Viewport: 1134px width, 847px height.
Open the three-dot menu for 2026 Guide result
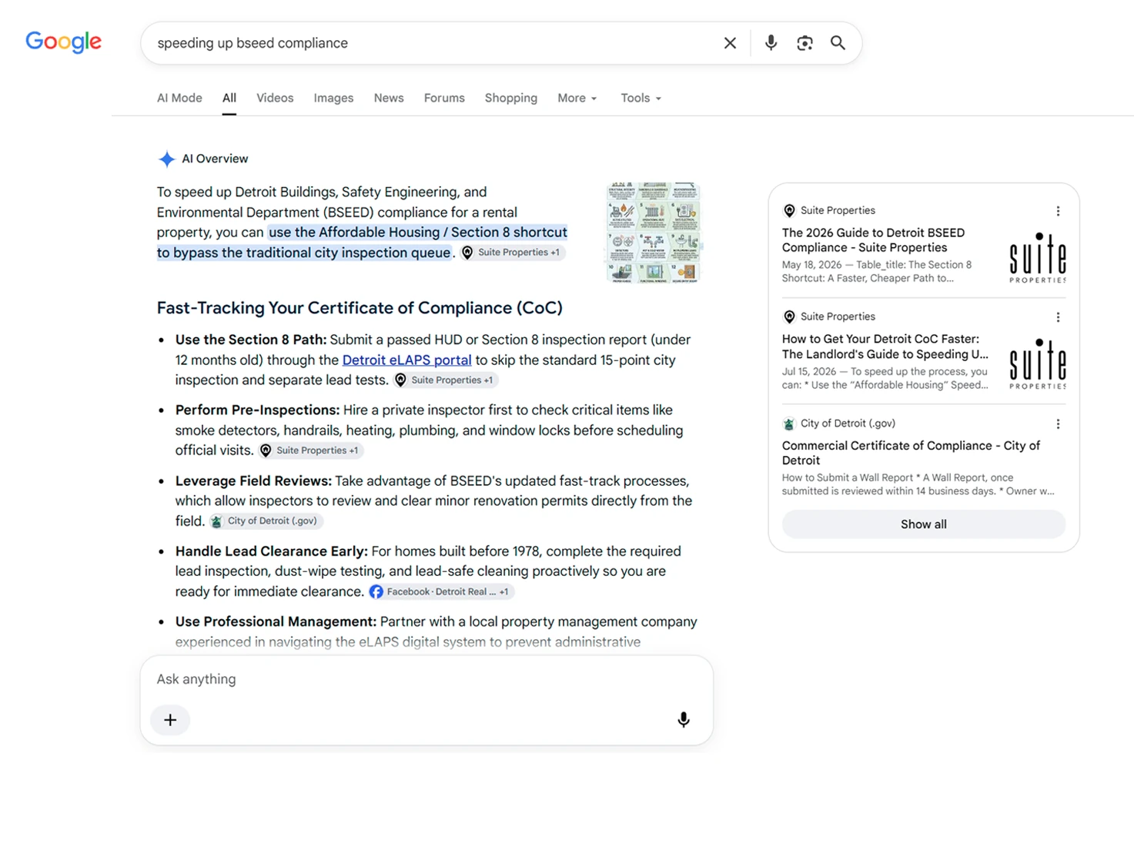[1058, 211]
